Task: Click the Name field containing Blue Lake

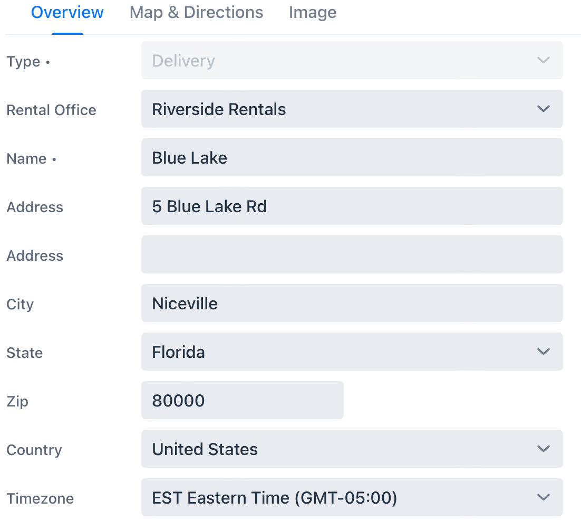Action: (352, 158)
